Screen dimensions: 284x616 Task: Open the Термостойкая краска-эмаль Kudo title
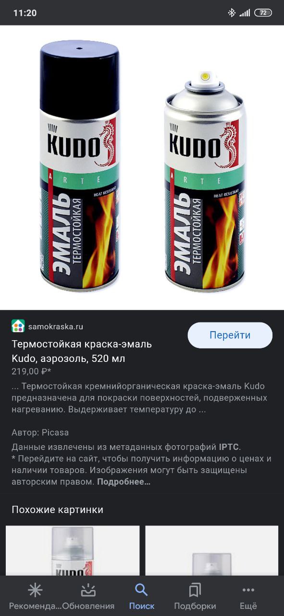click(x=82, y=351)
